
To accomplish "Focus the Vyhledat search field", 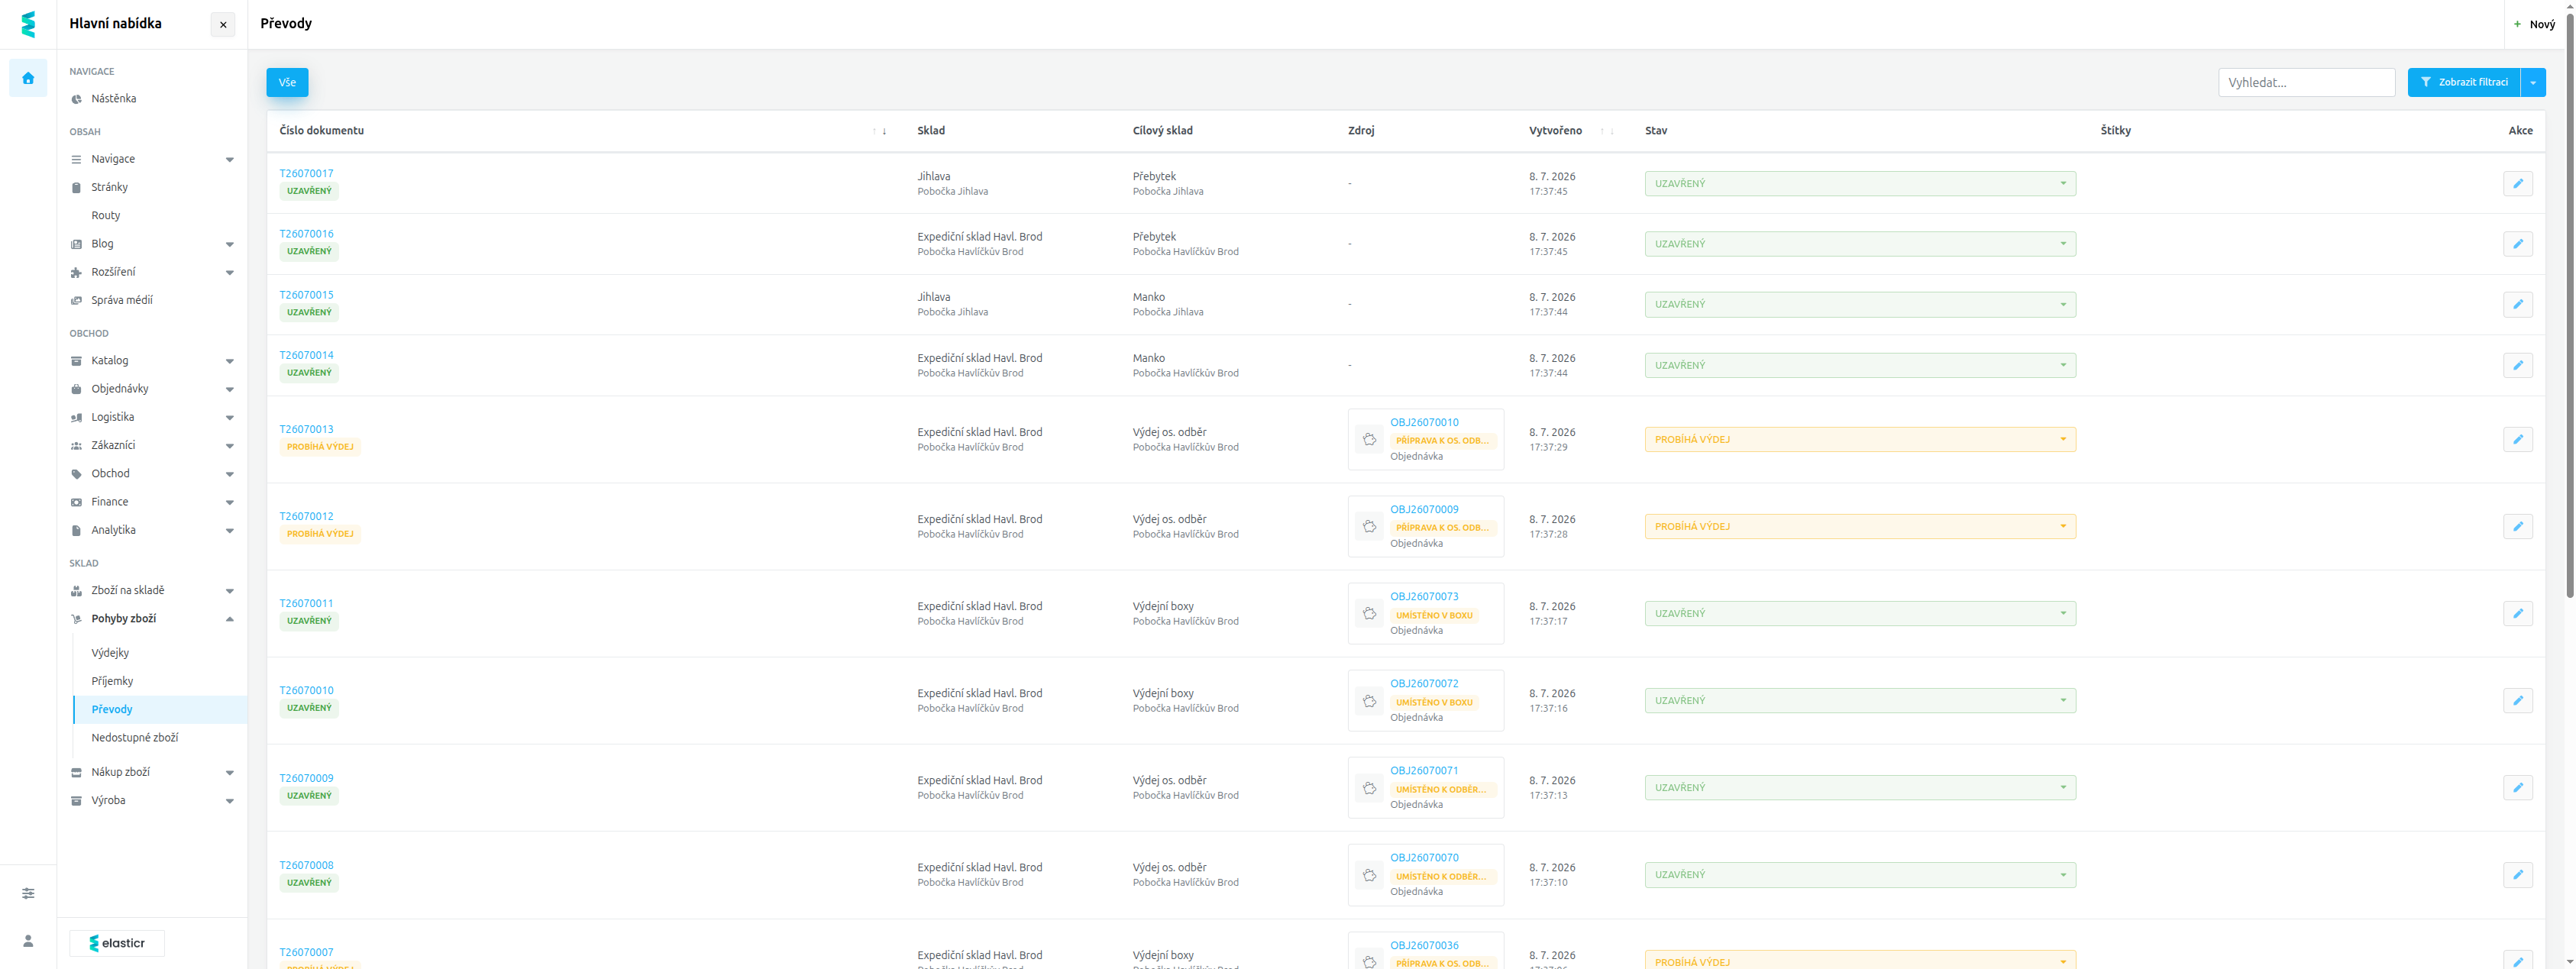I will (2306, 82).
